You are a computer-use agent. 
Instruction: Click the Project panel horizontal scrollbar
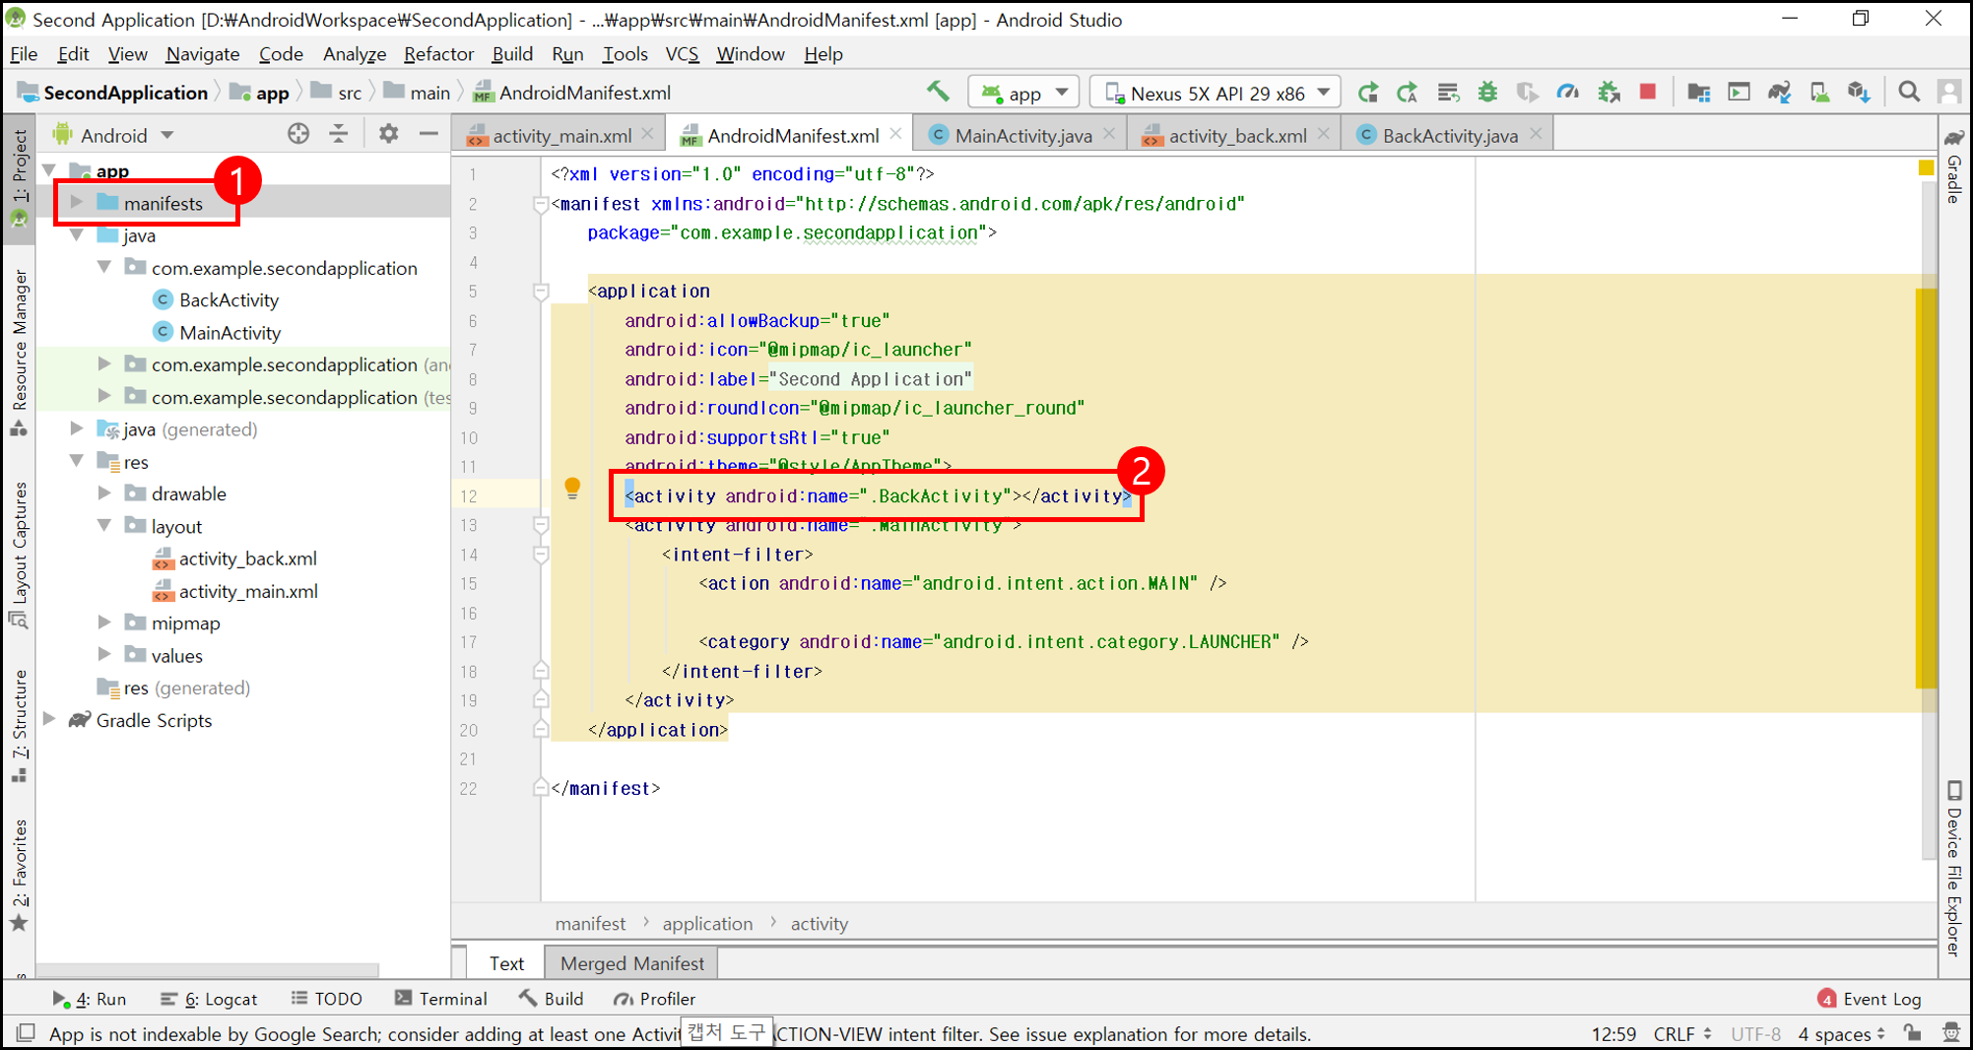tap(208, 970)
